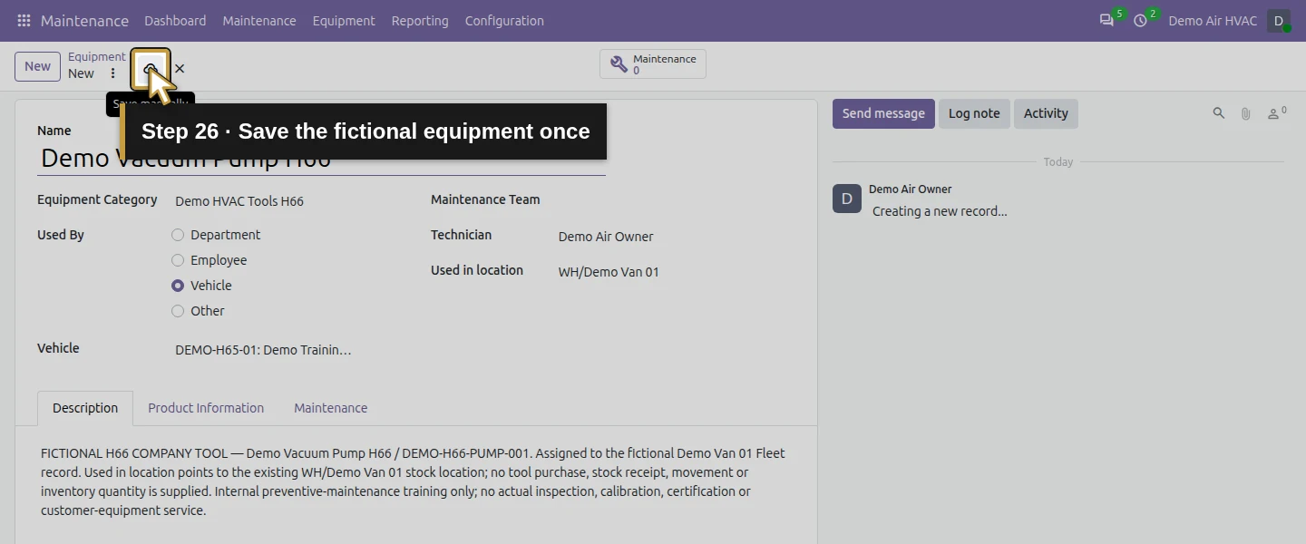Click the Log note button

974,113
